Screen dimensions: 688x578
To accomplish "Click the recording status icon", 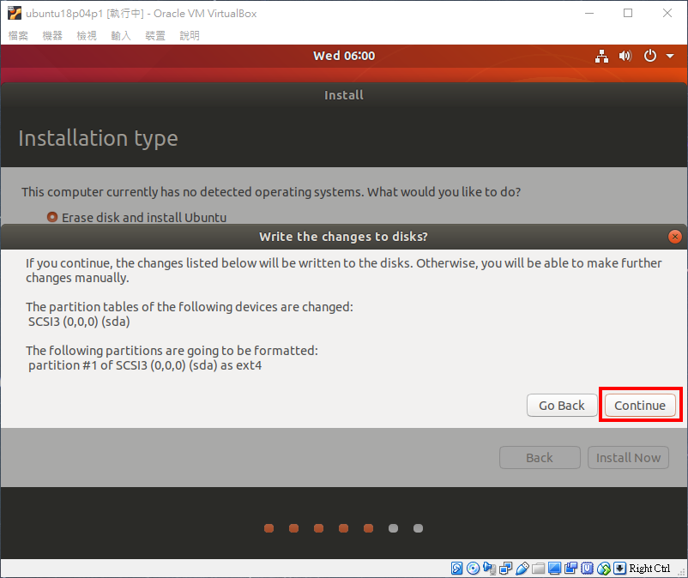I will 570,569.
